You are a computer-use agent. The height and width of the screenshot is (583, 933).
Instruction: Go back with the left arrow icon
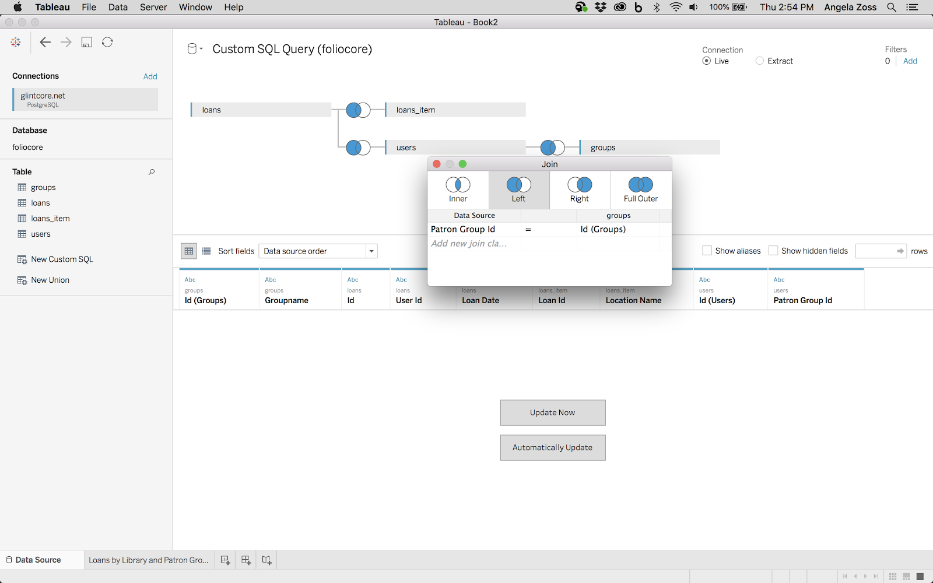pos(45,42)
